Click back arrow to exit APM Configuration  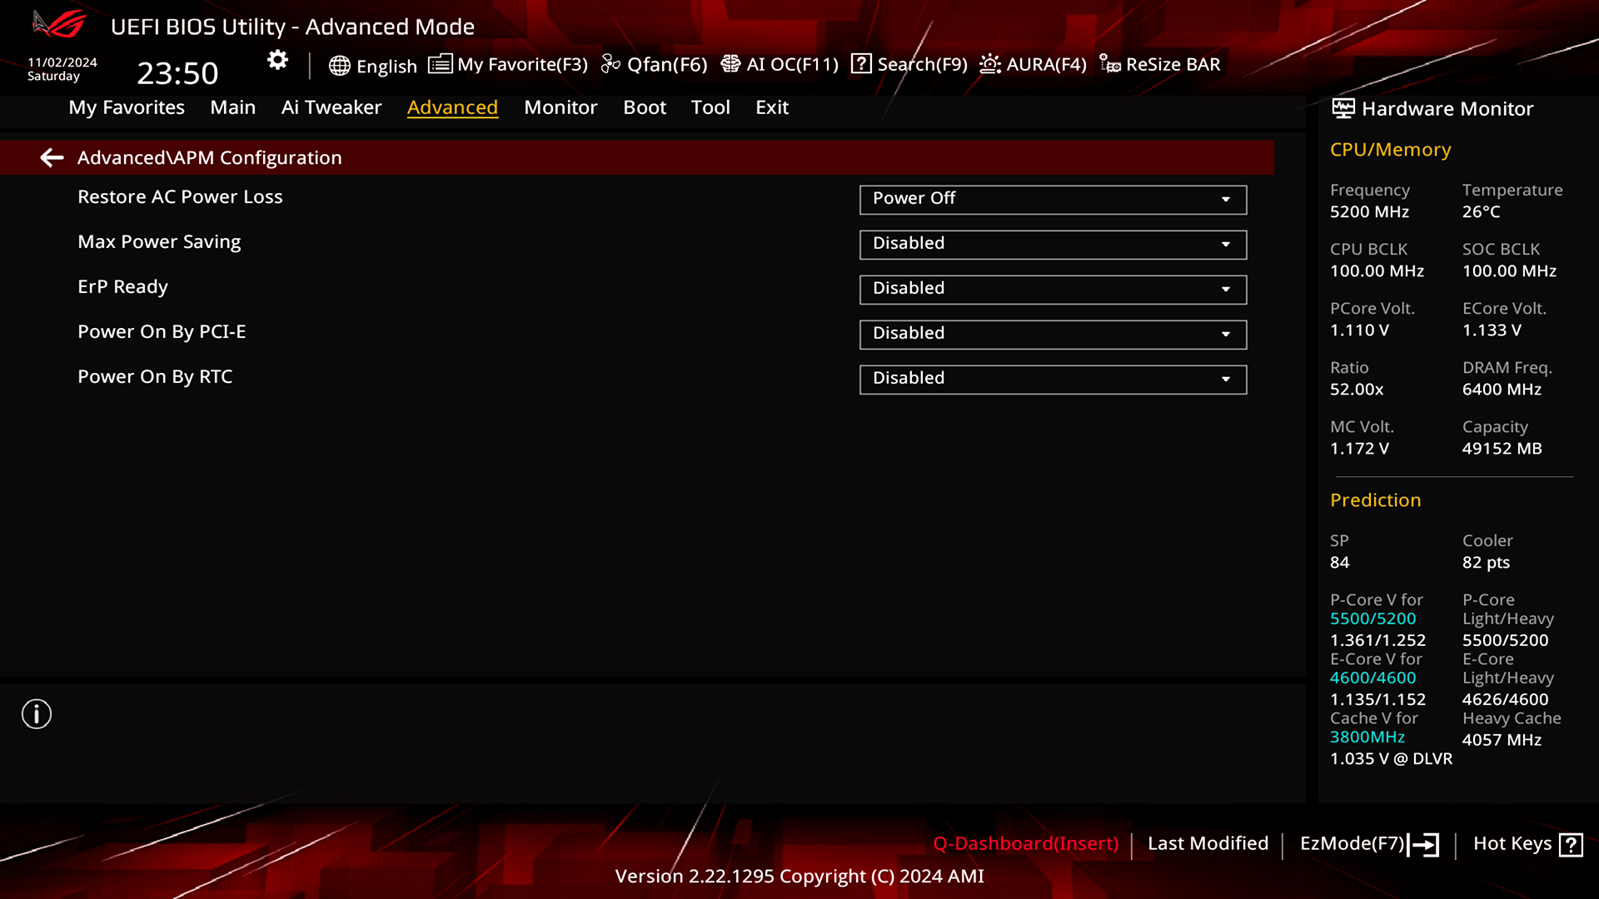point(51,157)
